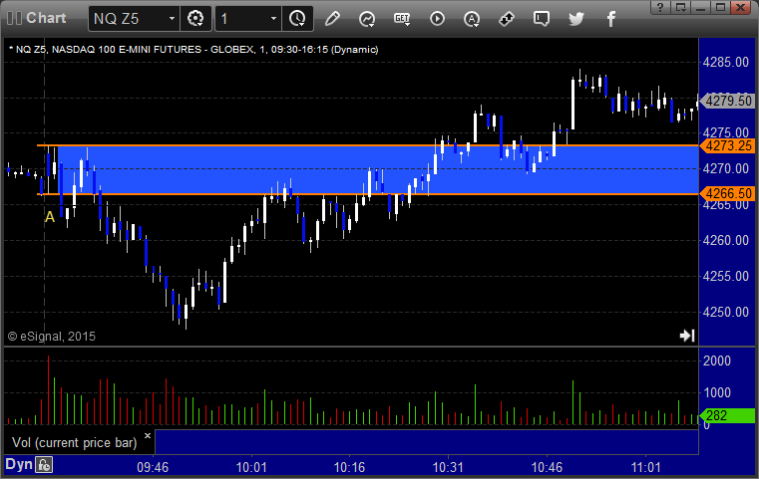
Task: Open time template clock menu
Action: click(x=297, y=19)
